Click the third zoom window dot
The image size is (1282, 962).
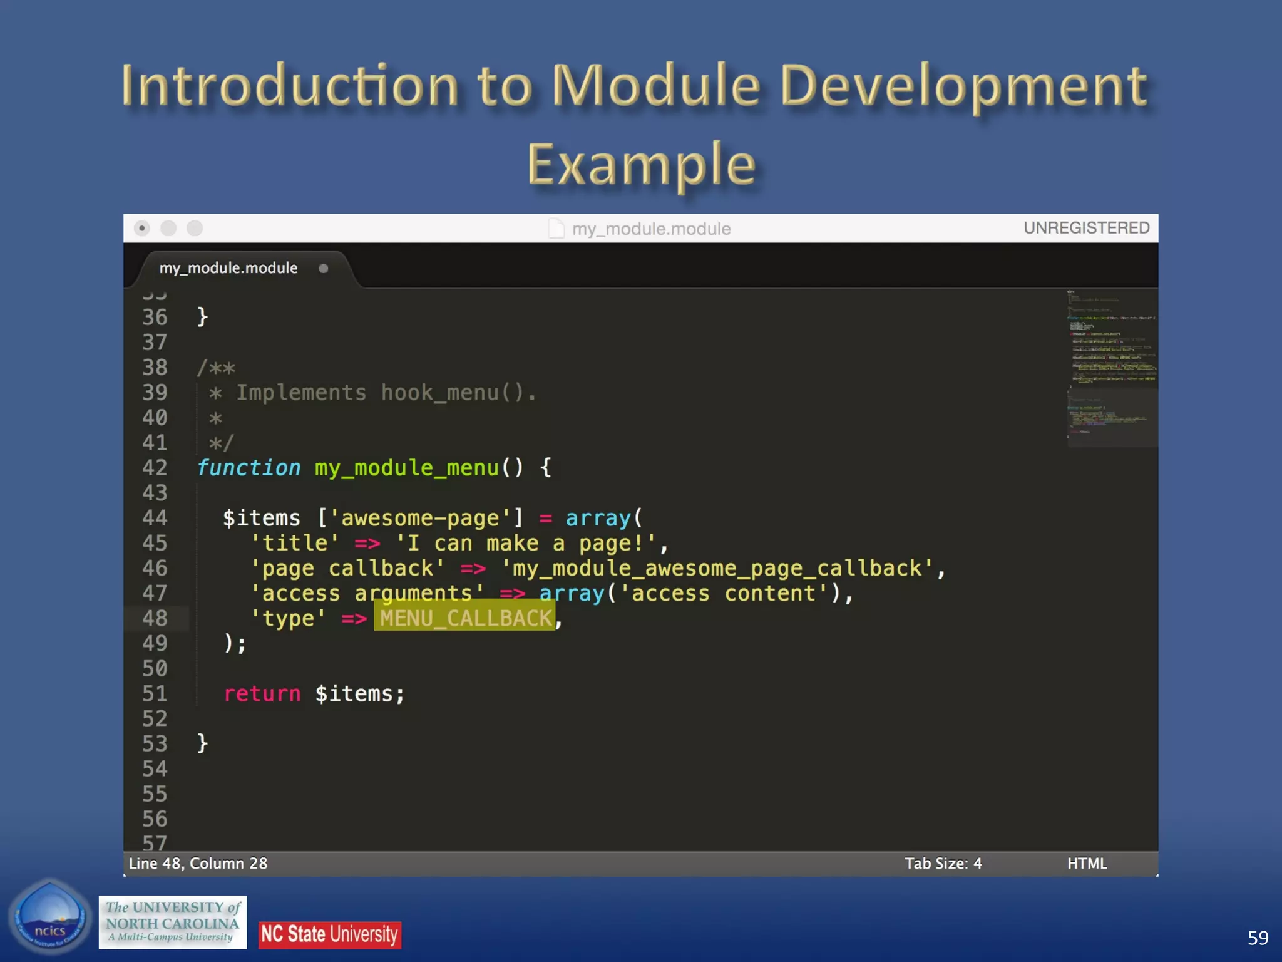195,228
